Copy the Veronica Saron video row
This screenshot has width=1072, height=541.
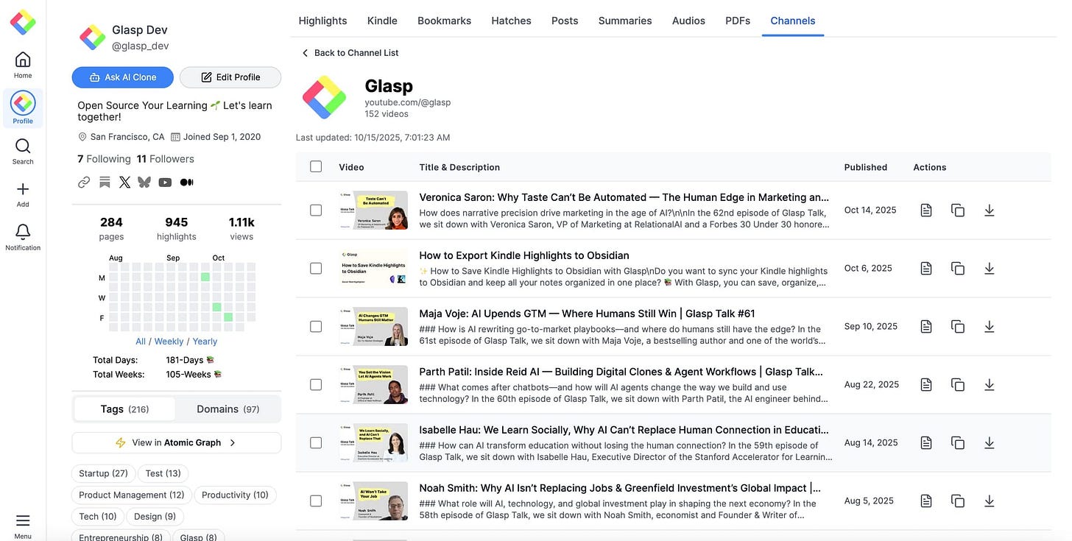[x=958, y=211]
